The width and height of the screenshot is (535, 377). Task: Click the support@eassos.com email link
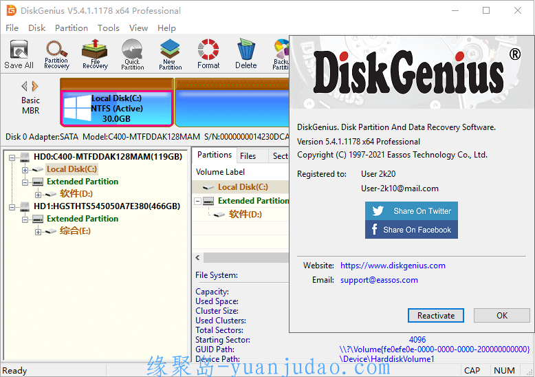[379, 280]
